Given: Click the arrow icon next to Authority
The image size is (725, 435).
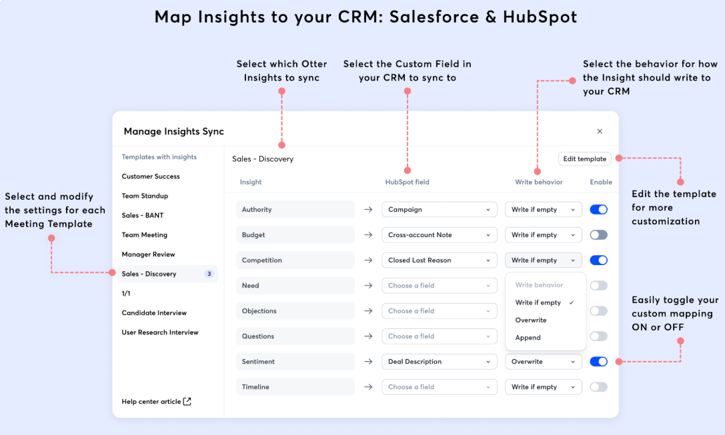Looking at the screenshot, I should pos(368,209).
